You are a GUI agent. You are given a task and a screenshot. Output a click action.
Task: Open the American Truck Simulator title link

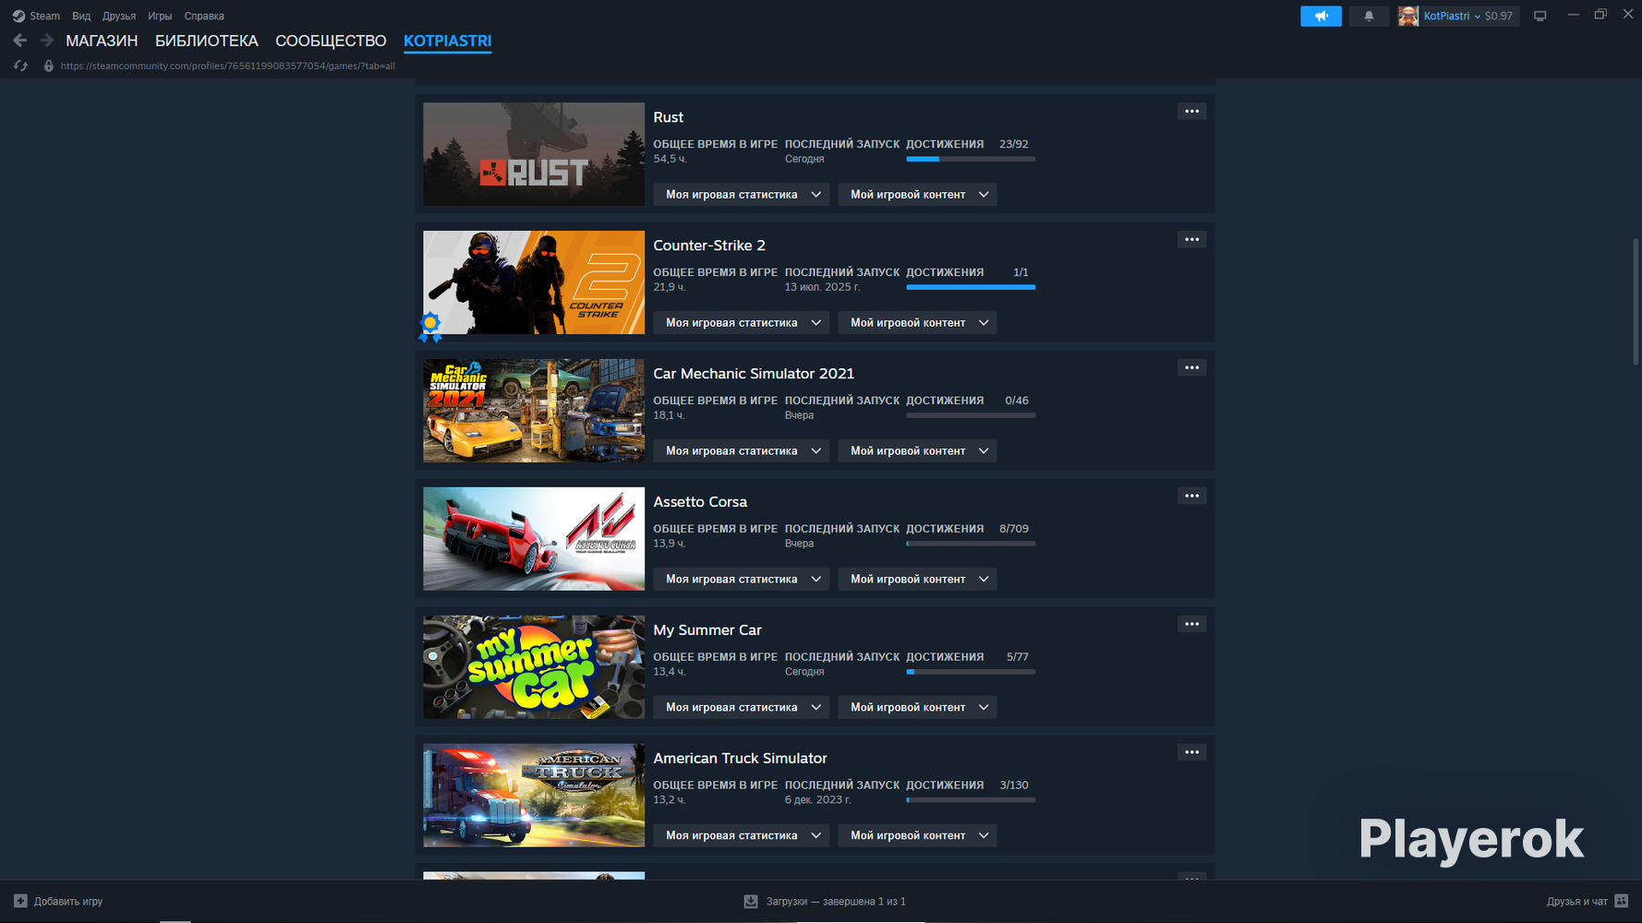[740, 759]
